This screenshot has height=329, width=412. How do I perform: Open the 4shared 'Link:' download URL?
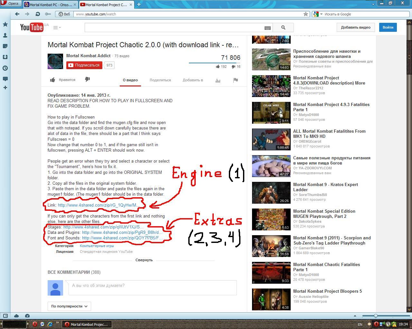pyautogui.click(x=99, y=205)
